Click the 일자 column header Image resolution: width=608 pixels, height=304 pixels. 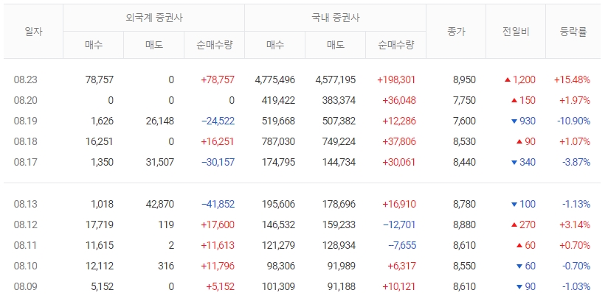click(33, 32)
